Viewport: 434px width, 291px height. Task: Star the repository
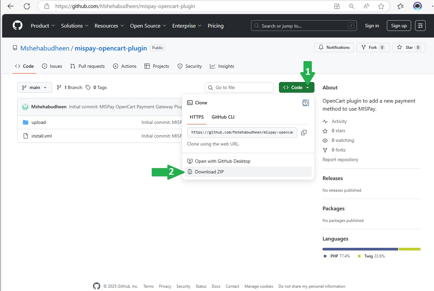(x=409, y=47)
